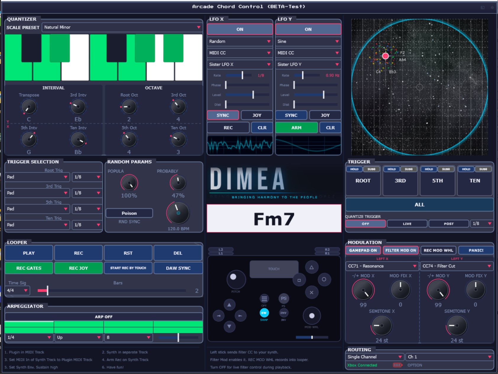
Task: Click the OPT options menu icon
Action: (x=264, y=299)
